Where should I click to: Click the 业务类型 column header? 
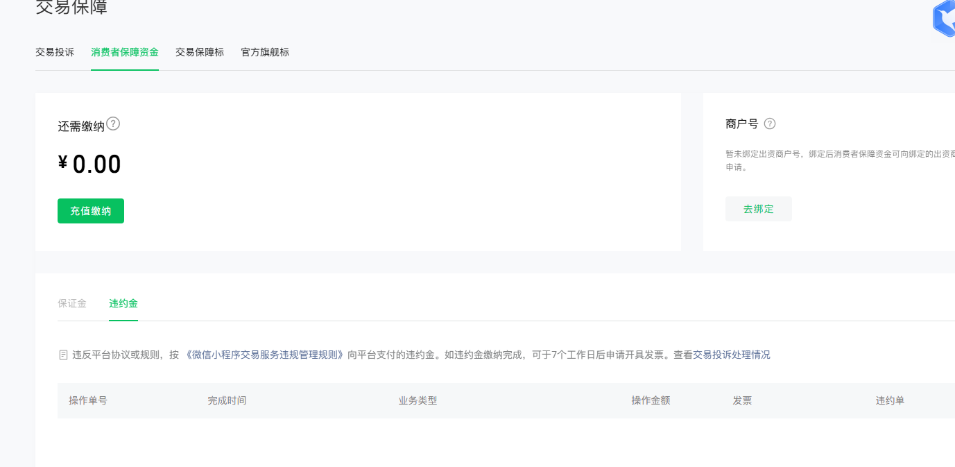(418, 400)
